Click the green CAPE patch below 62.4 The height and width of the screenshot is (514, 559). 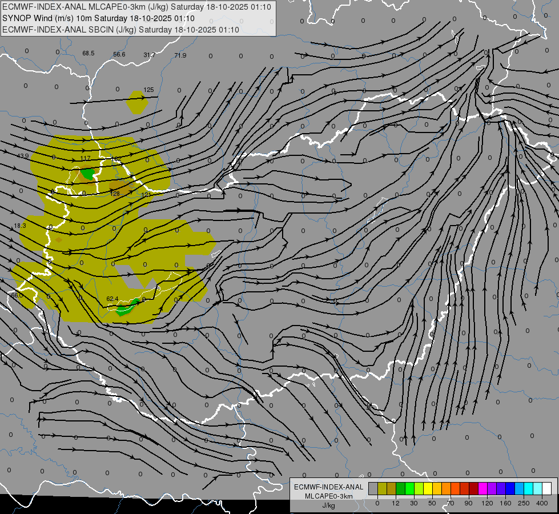tap(126, 308)
